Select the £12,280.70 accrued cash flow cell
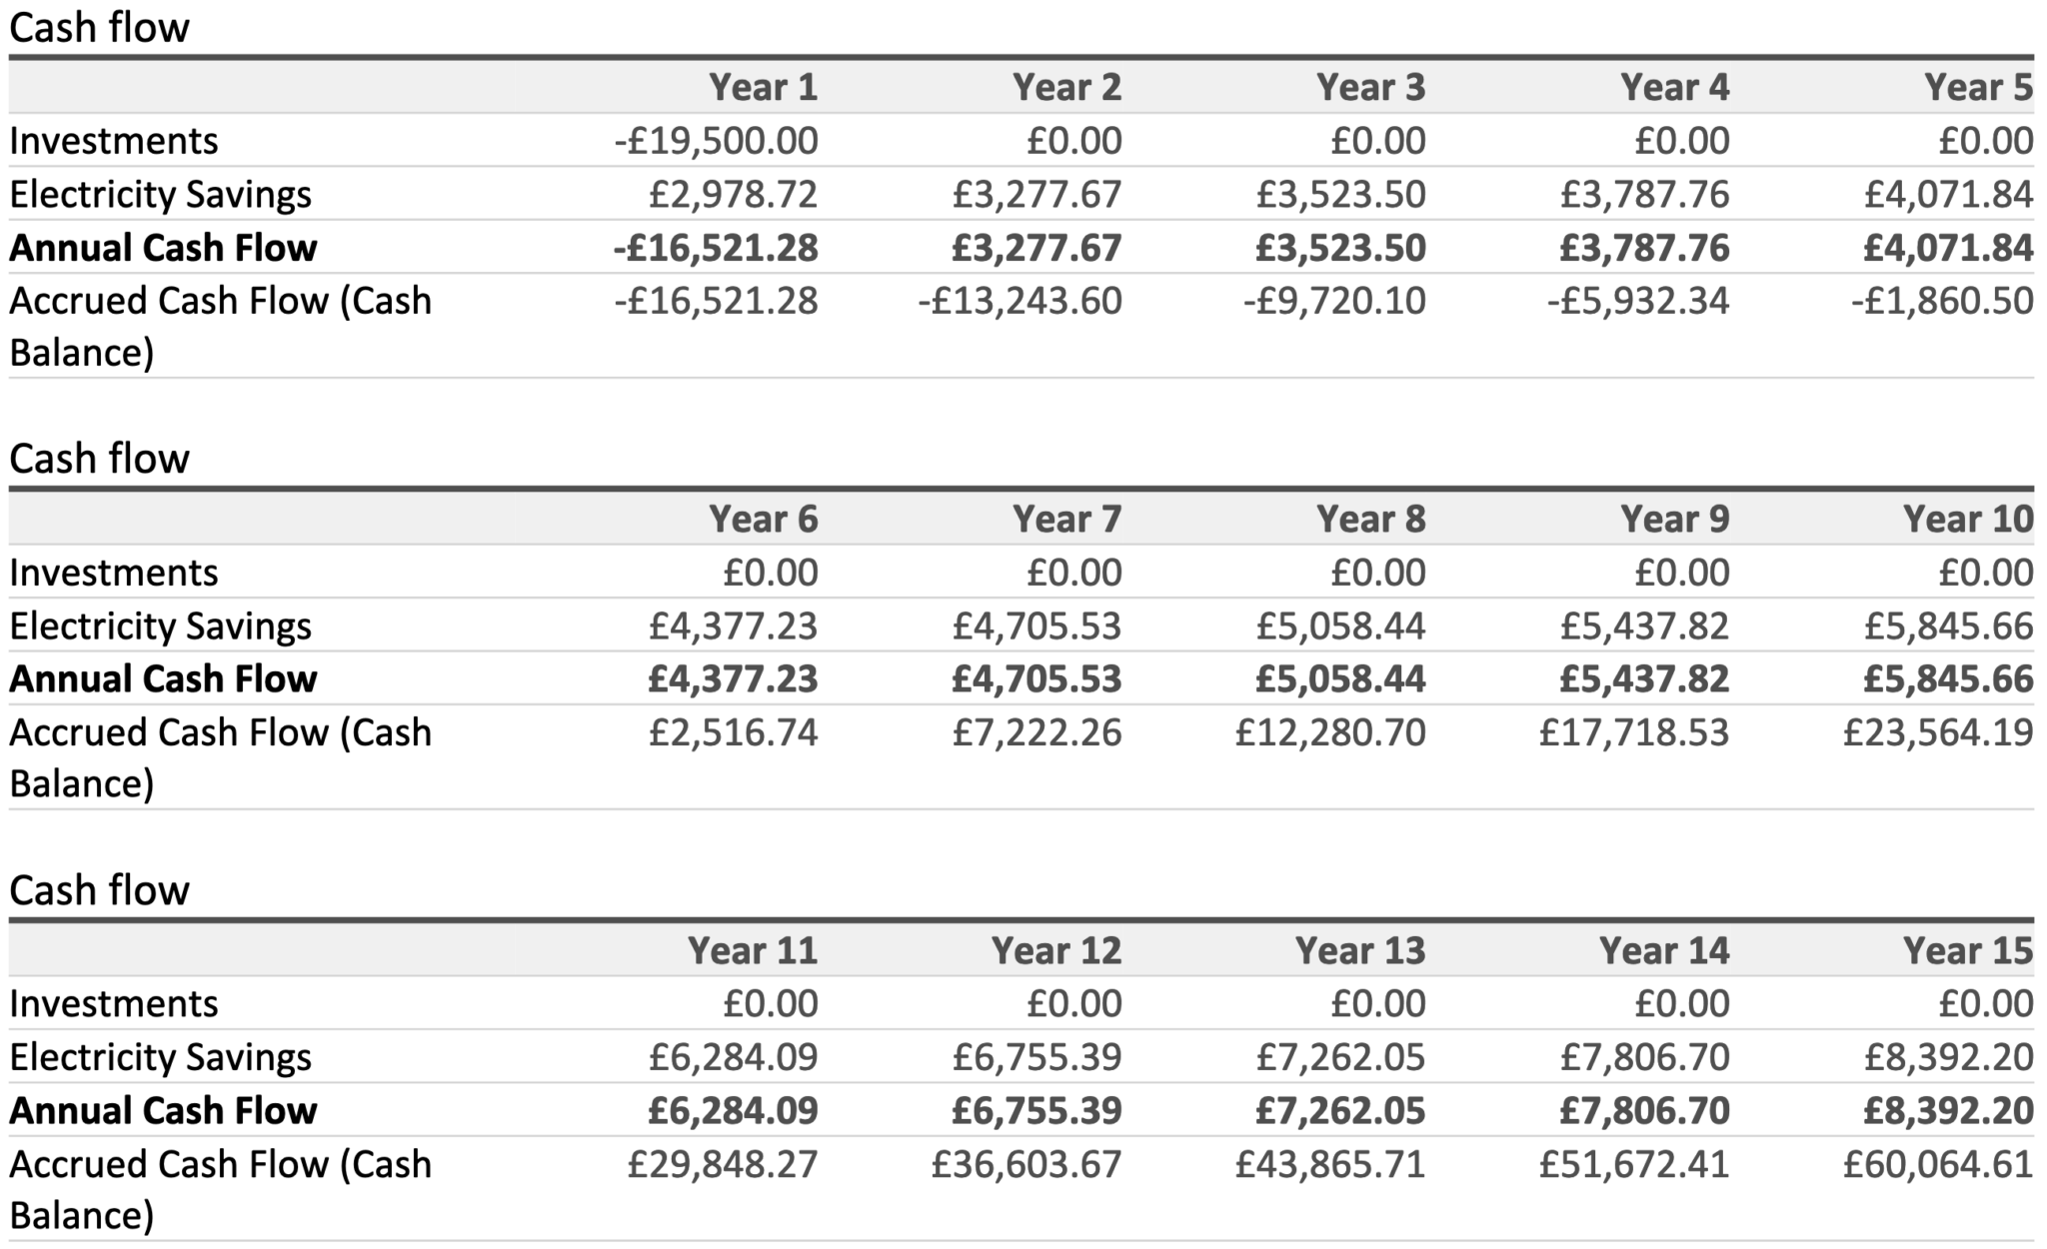Image resolution: width=2047 pixels, height=1249 pixels. pyautogui.click(x=1330, y=732)
